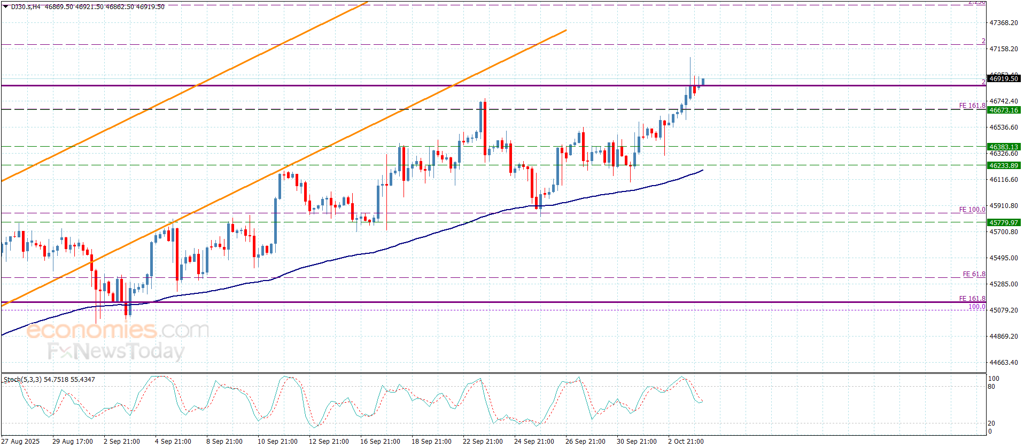Select the green 46383.13 price level tag

pyautogui.click(x=1004, y=147)
